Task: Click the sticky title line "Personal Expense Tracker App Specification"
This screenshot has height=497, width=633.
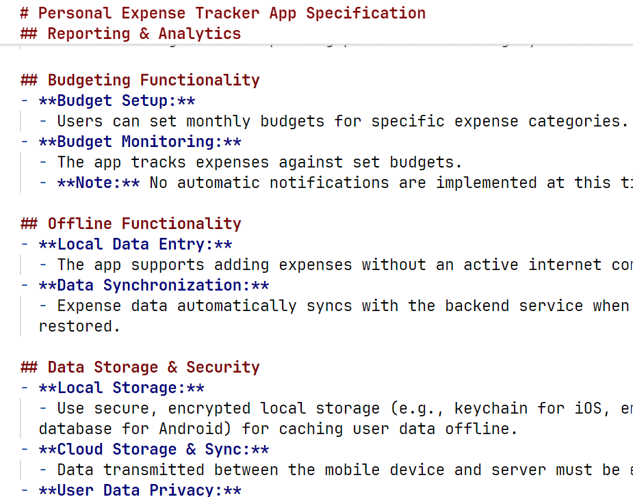Action: tap(231, 13)
